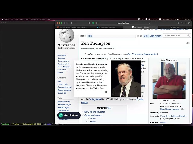This screenshot has height=144, width=193.
Task: Open the Current events sidebar link
Action: 63,61
